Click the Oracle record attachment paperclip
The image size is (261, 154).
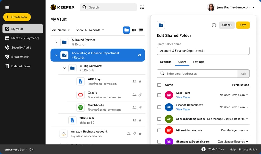(x=140, y=95)
